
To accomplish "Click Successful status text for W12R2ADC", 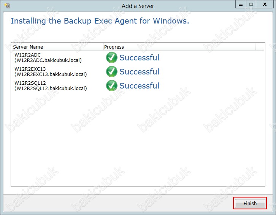I will [139, 57].
